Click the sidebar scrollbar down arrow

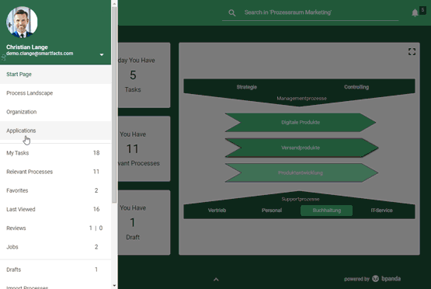pyautogui.click(x=114, y=286)
